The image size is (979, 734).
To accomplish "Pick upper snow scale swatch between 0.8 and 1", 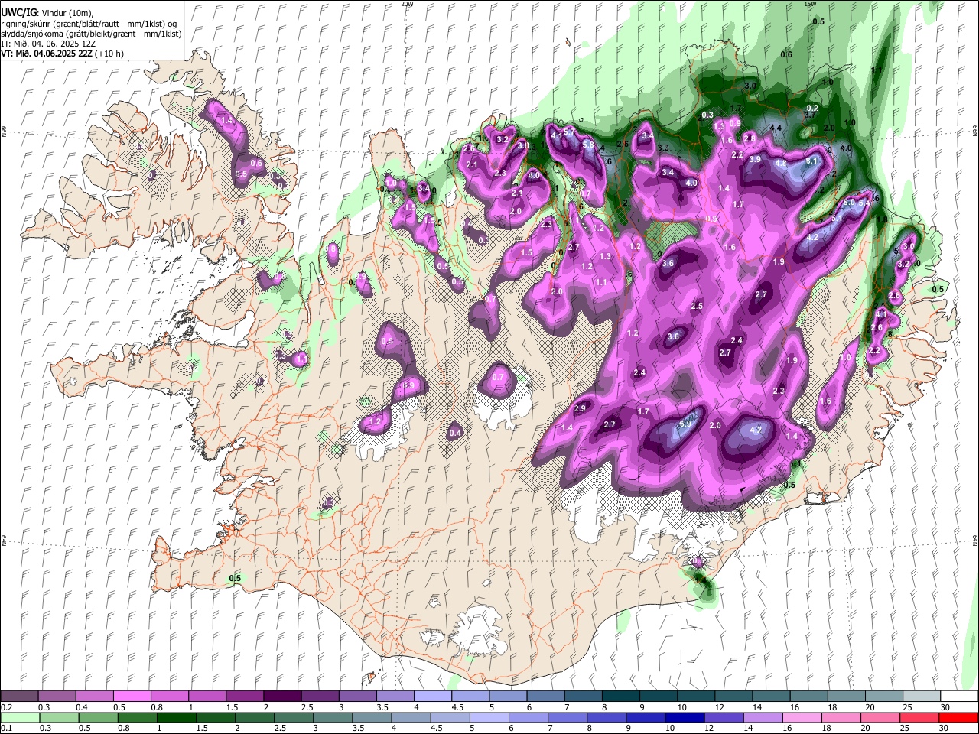I will (169, 696).
